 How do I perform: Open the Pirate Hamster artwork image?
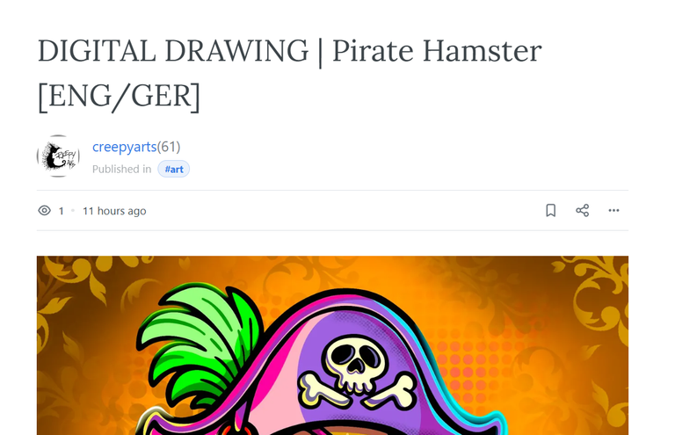332,345
